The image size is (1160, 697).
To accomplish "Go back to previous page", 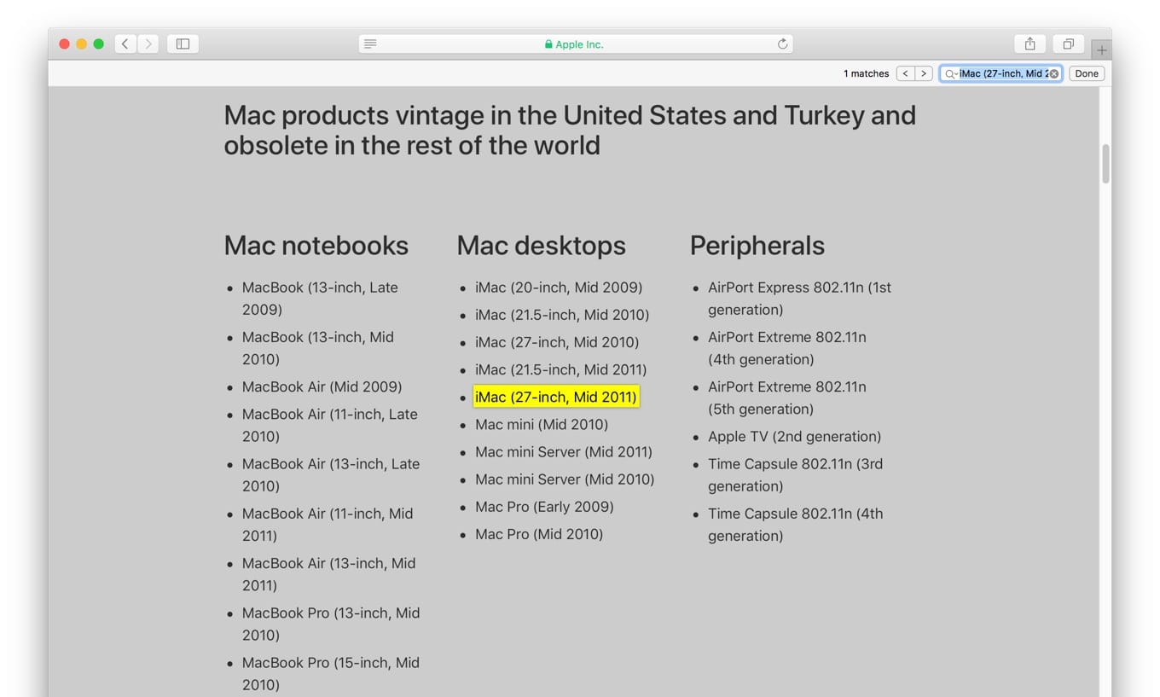I will click(125, 44).
